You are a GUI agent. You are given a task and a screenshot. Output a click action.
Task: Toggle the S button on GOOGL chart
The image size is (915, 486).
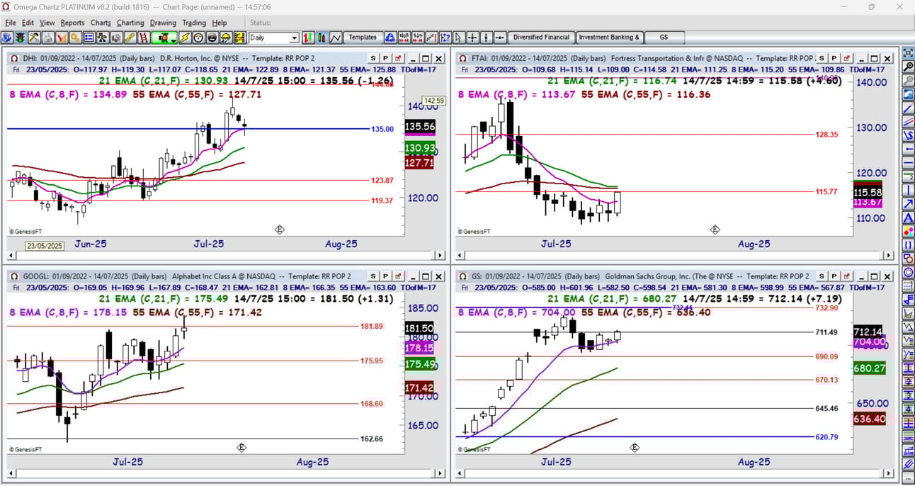point(373,276)
